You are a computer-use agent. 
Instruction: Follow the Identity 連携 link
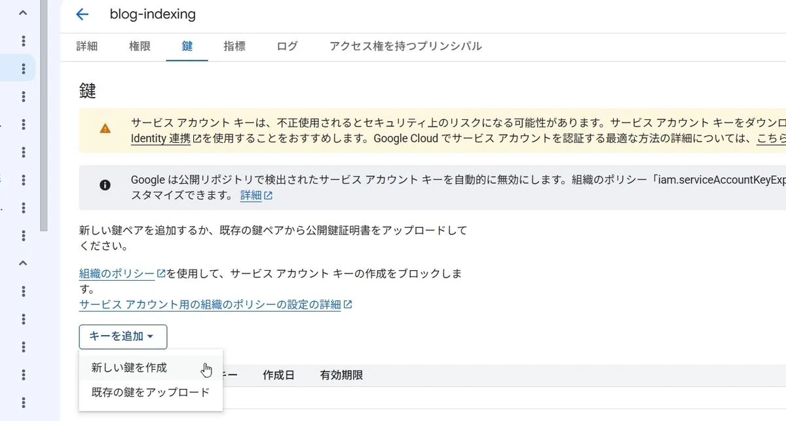point(165,138)
